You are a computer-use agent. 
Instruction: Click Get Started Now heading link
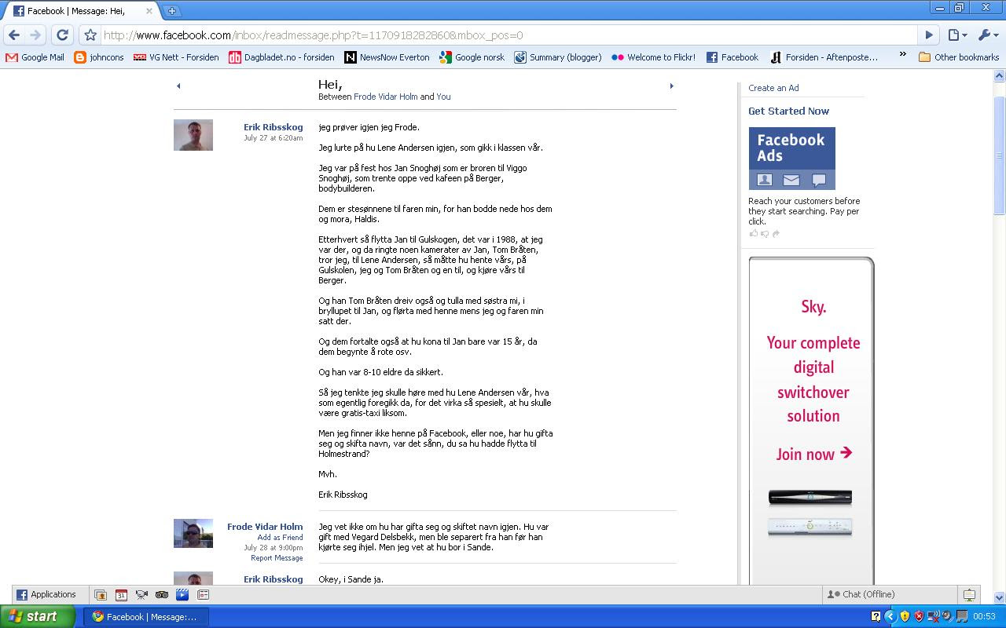[x=788, y=111]
